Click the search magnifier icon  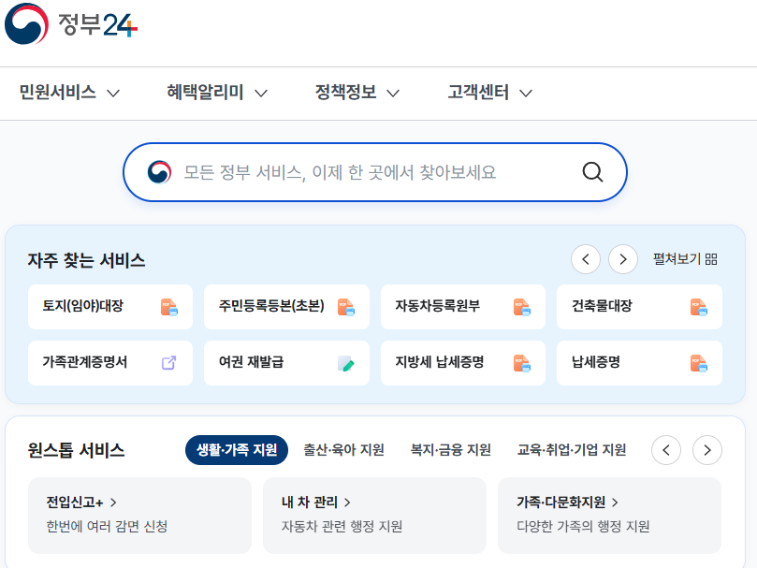[591, 172]
